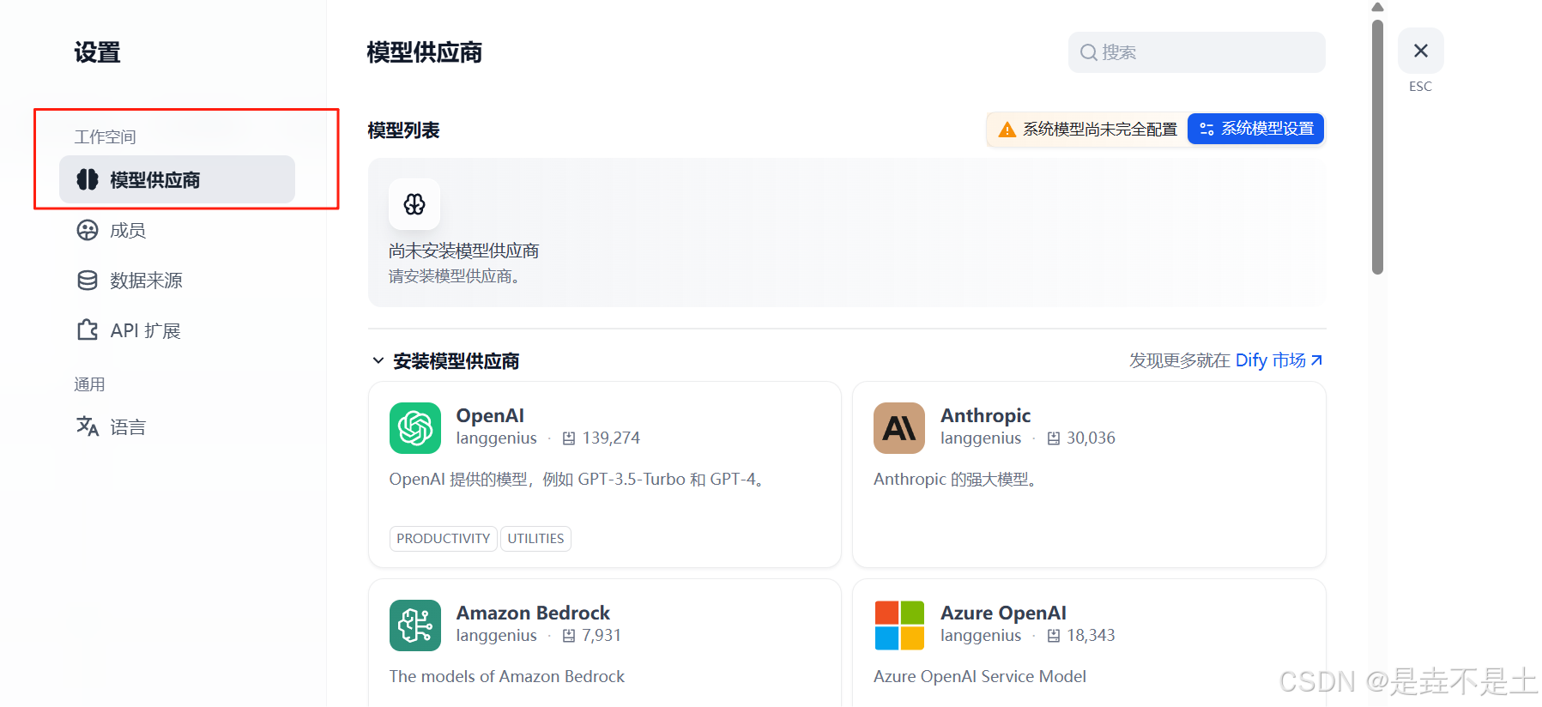Click the Amazon Bedrock download count icon
The height and width of the screenshot is (707, 1542).
(569, 636)
